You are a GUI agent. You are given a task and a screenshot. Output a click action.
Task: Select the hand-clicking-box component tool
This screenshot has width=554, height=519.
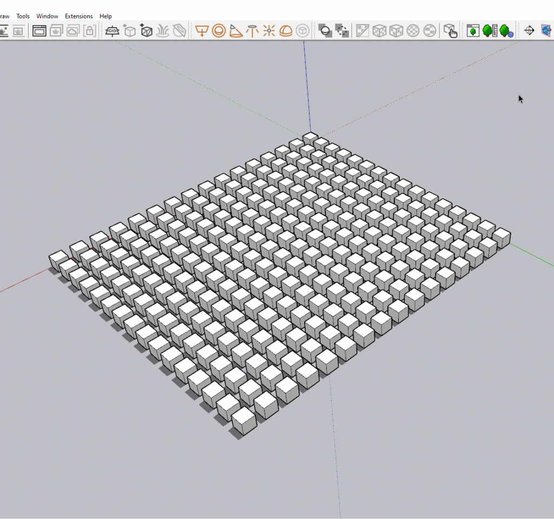coord(451,31)
